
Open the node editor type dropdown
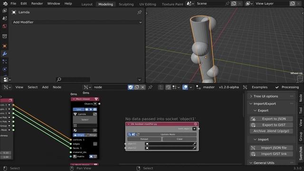pyautogui.click(x=7, y=87)
